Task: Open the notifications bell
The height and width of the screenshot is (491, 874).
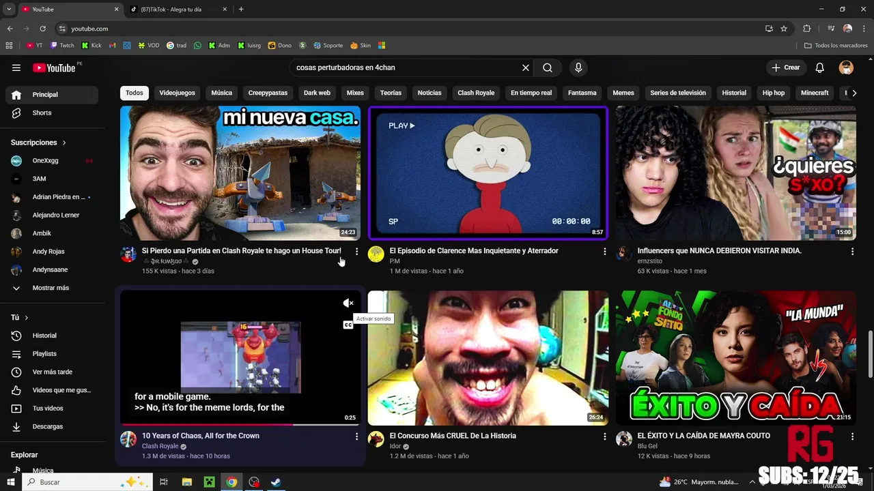Action: 820,68
